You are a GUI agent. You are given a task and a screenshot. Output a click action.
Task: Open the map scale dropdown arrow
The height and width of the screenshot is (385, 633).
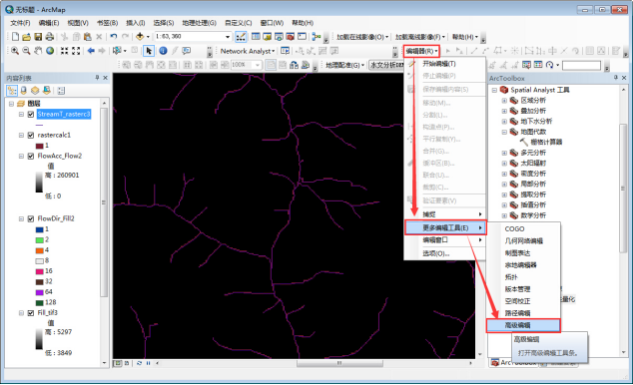pyautogui.click(x=228, y=37)
